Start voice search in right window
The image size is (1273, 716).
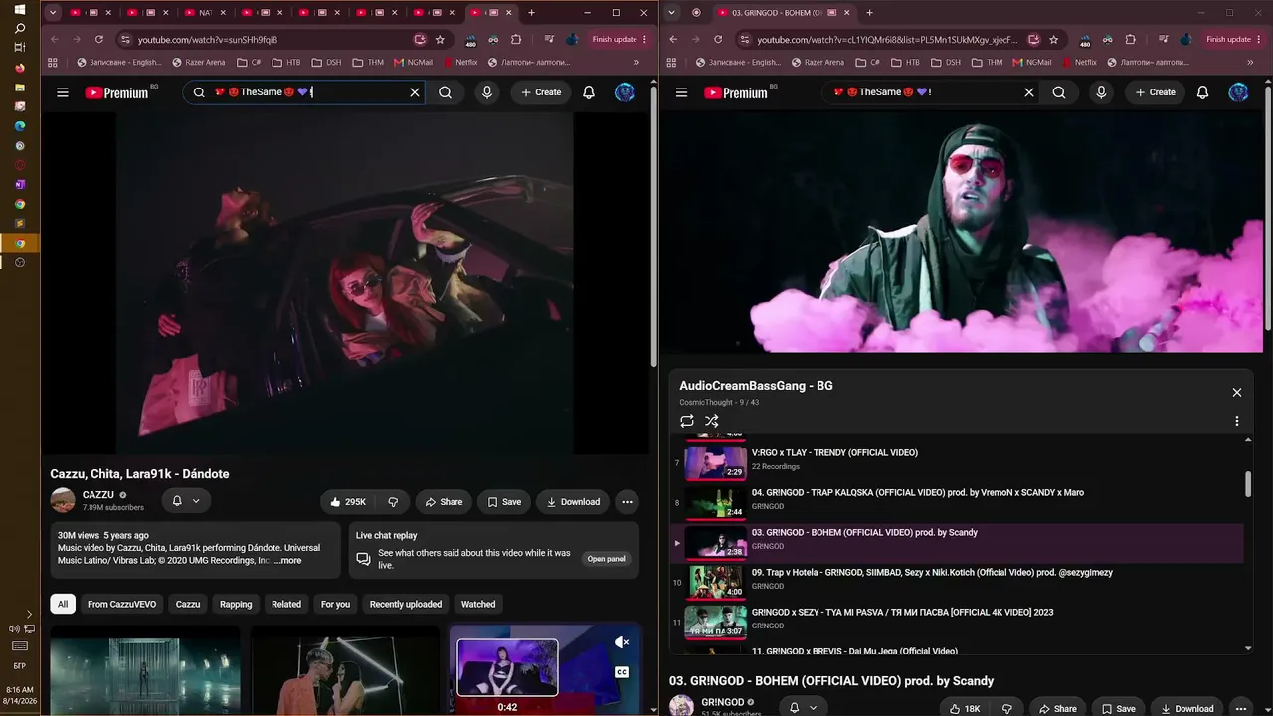point(1101,92)
